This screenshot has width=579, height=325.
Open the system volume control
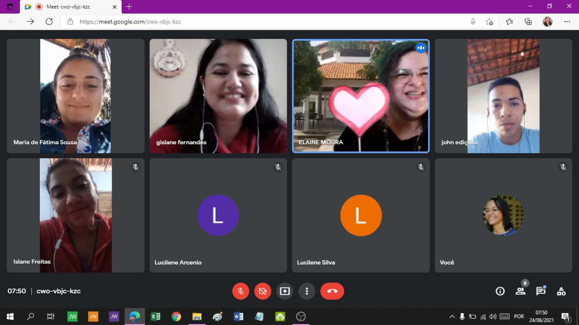point(493,316)
